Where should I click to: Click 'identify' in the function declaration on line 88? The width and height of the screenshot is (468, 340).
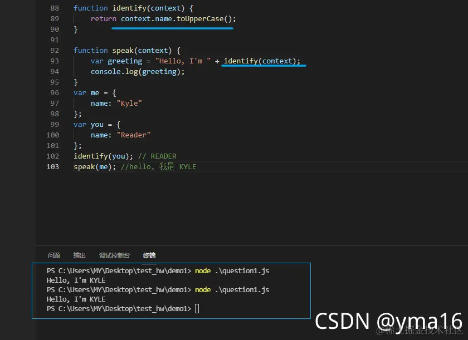(x=129, y=8)
